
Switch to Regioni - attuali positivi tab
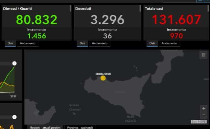(x=45, y=127)
